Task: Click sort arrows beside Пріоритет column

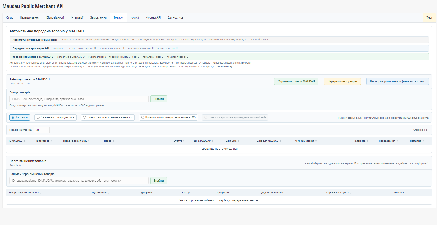Action: tap(231, 193)
